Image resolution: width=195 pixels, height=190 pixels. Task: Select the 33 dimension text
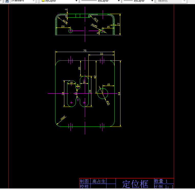[101, 54]
